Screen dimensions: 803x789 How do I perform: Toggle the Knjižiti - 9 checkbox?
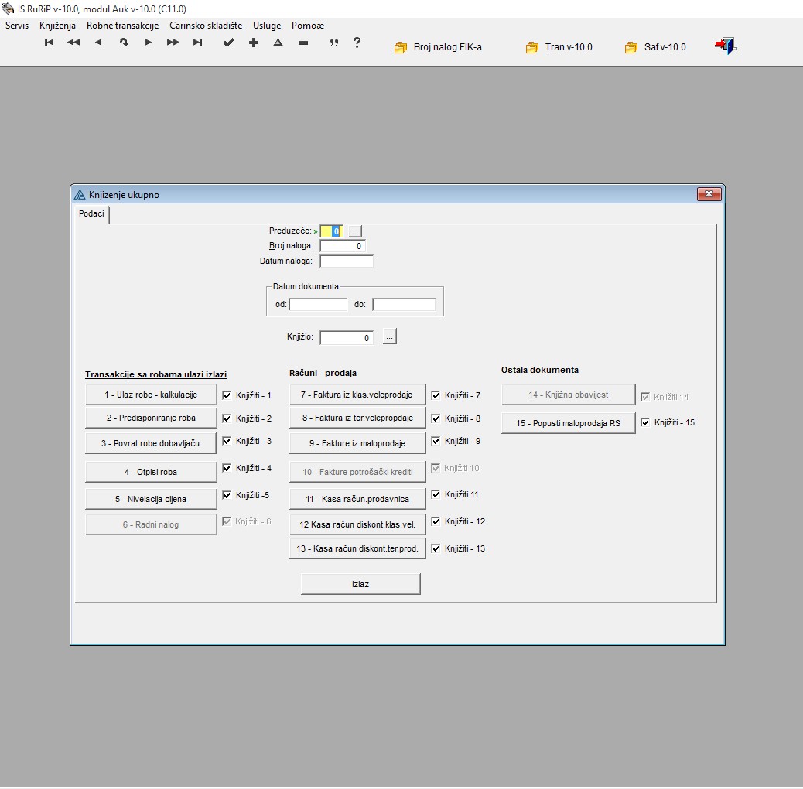[x=436, y=441]
